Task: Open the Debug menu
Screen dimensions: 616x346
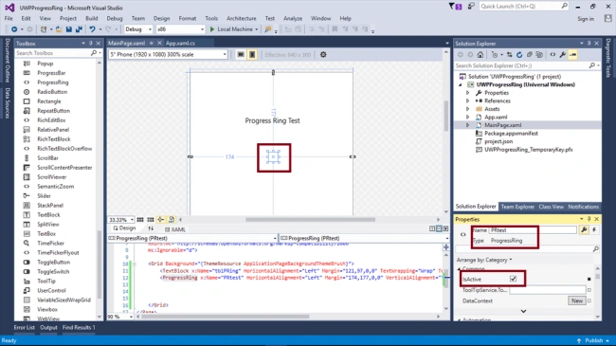Action: coord(115,18)
